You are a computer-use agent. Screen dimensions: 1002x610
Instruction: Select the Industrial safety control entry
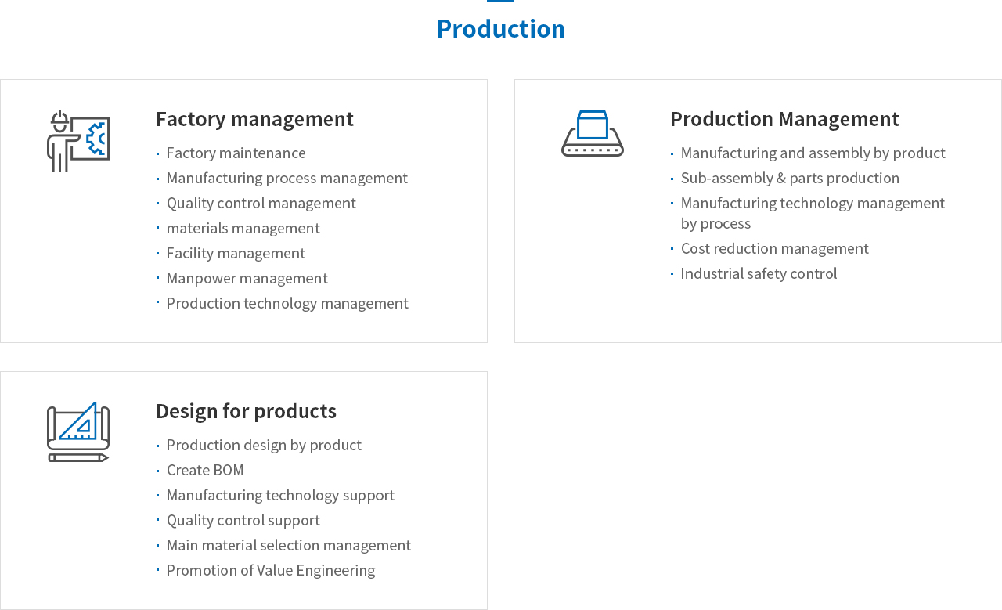pyautogui.click(x=759, y=273)
